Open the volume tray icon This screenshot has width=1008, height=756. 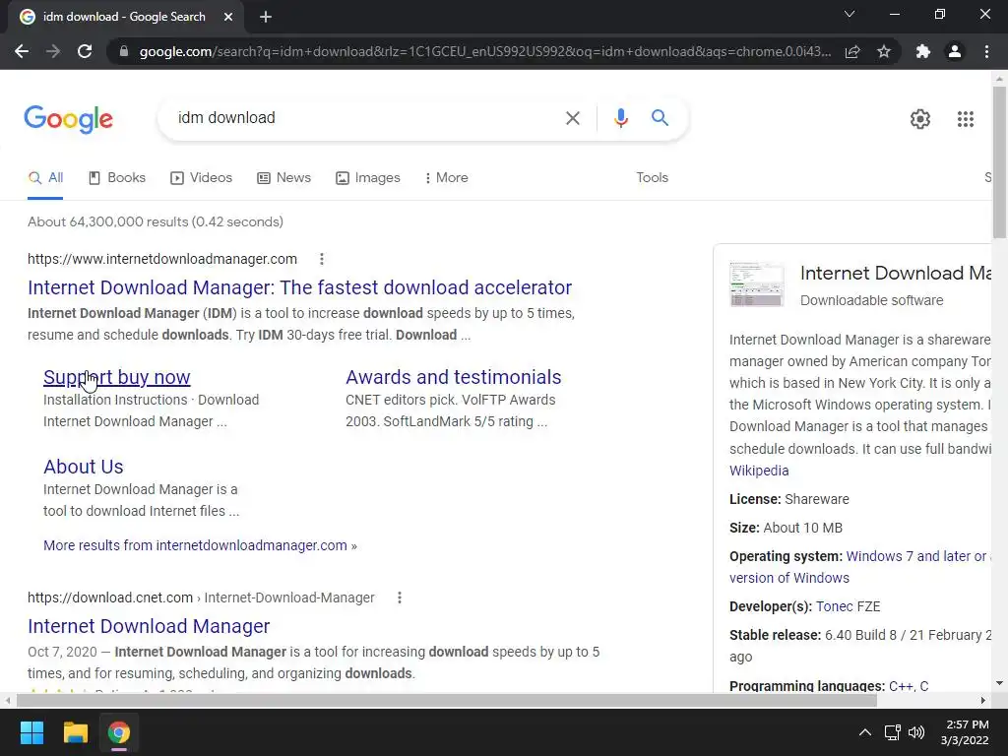(916, 732)
